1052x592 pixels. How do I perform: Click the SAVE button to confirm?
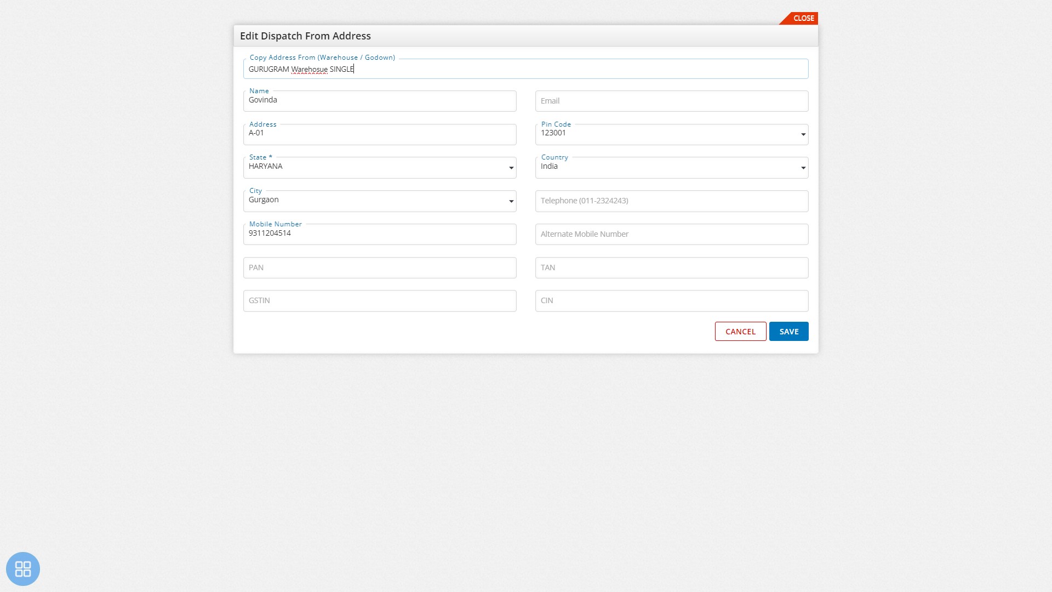(789, 331)
